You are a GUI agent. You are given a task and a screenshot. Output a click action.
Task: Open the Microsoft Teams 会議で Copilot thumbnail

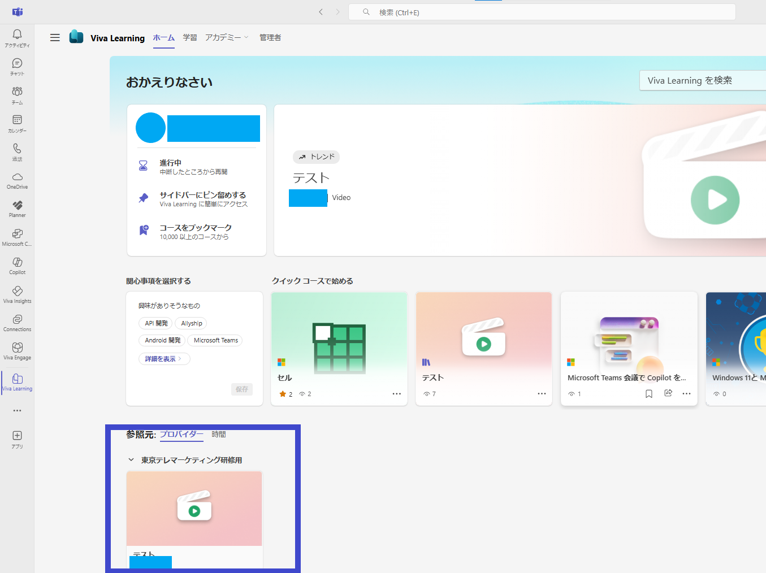point(629,333)
